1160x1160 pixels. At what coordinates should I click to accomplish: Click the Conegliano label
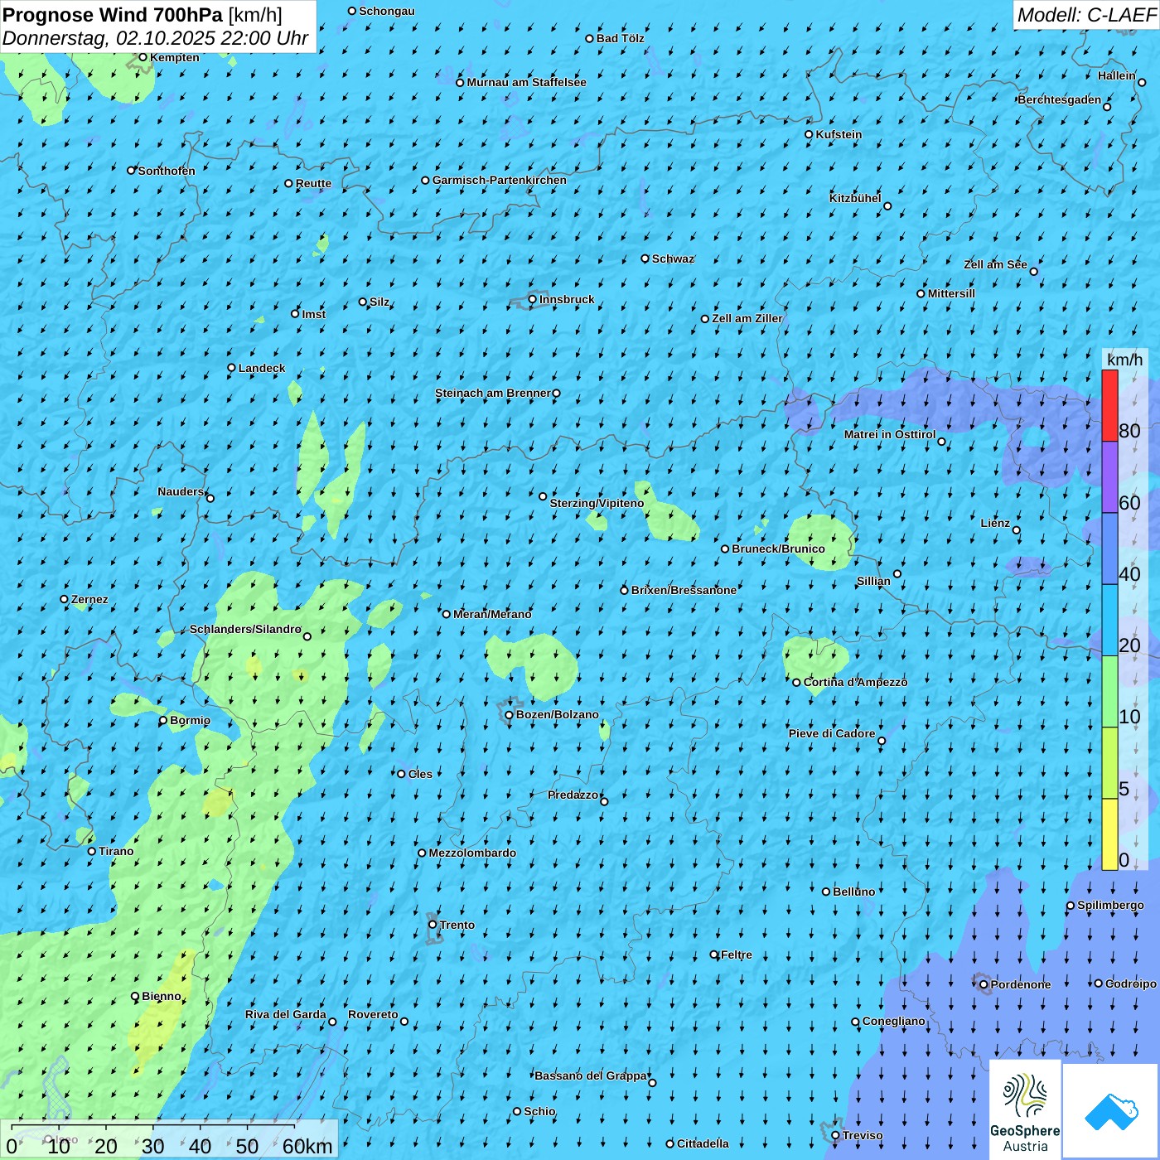893,1021
